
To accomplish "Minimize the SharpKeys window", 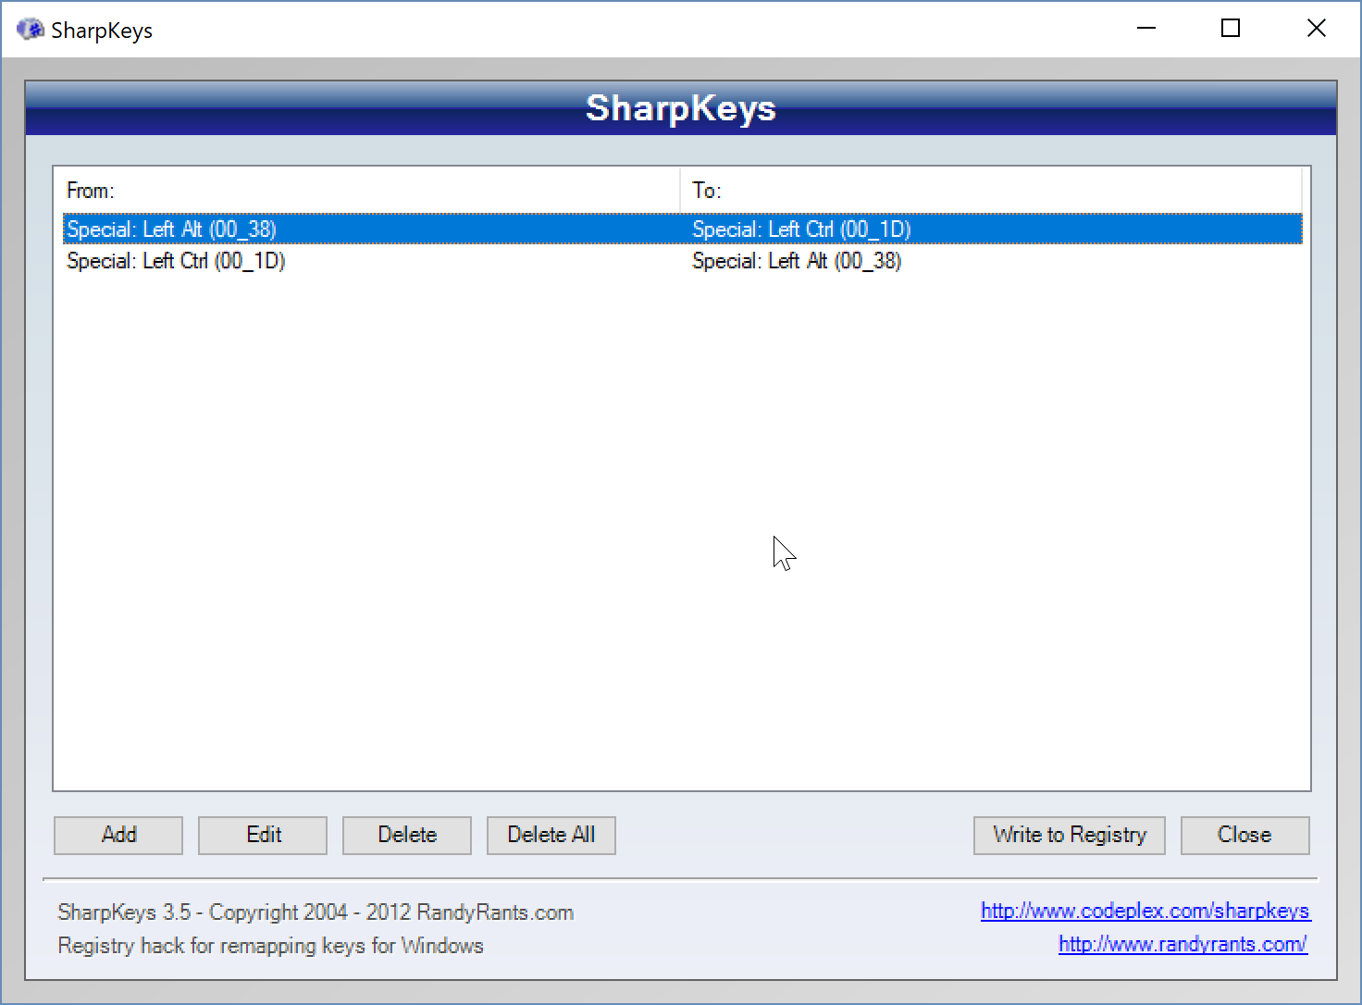I will 1146,29.
